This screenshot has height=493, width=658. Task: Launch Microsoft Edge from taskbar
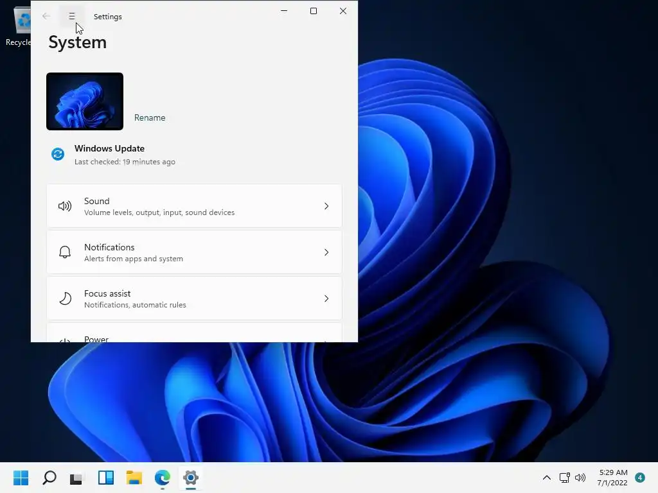tap(163, 478)
